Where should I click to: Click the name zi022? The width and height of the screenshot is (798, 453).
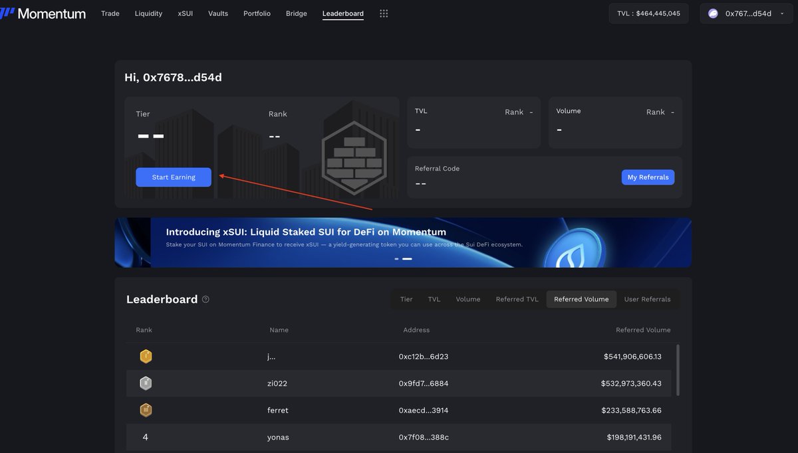pos(277,383)
